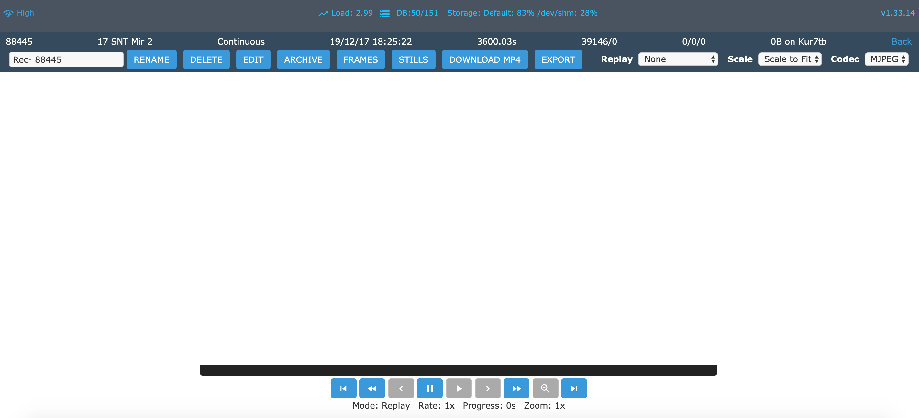Zoom out the timeline view
This screenshot has width=919, height=418.
[x=545, y=388]
